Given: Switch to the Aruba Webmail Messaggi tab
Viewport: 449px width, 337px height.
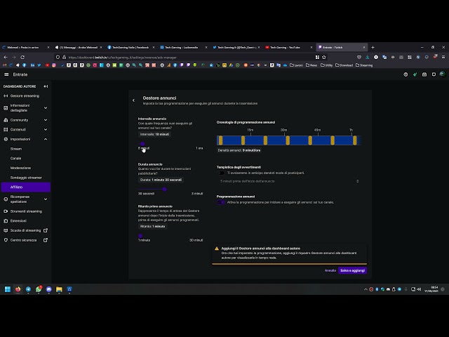Looking at the screenshot, I should (x=78, y=47).
